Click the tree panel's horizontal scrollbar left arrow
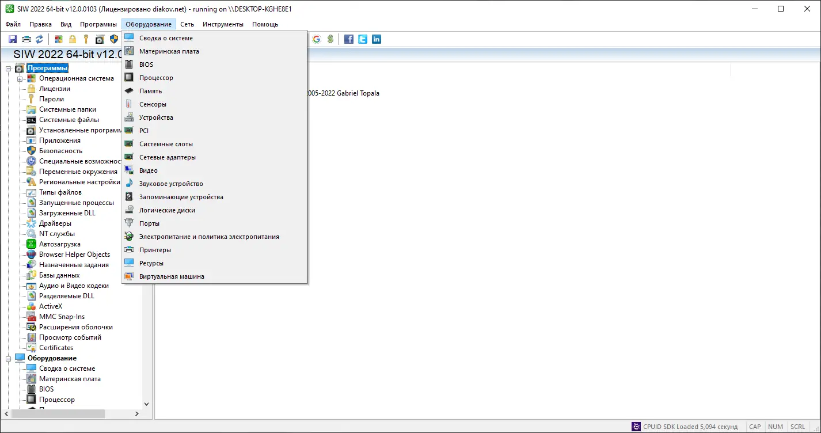This screenshot has height=433, width=821. click(x=7, y=413)
